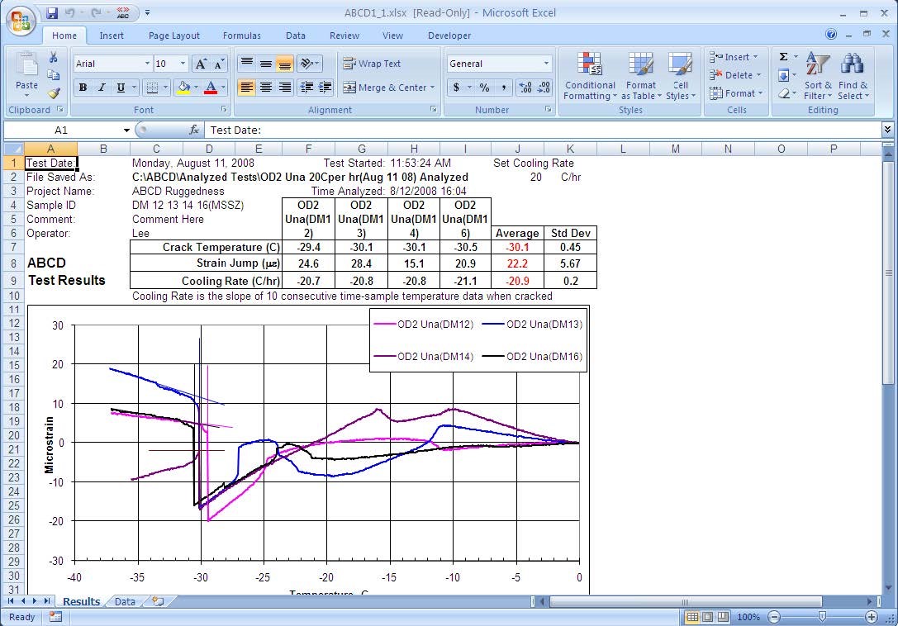Click the Format Painter brush icon
Screen dimensions: 898x626
click(54, 93)
